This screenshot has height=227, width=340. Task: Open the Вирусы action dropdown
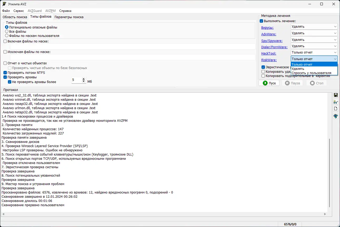click(x=314, y=27)
